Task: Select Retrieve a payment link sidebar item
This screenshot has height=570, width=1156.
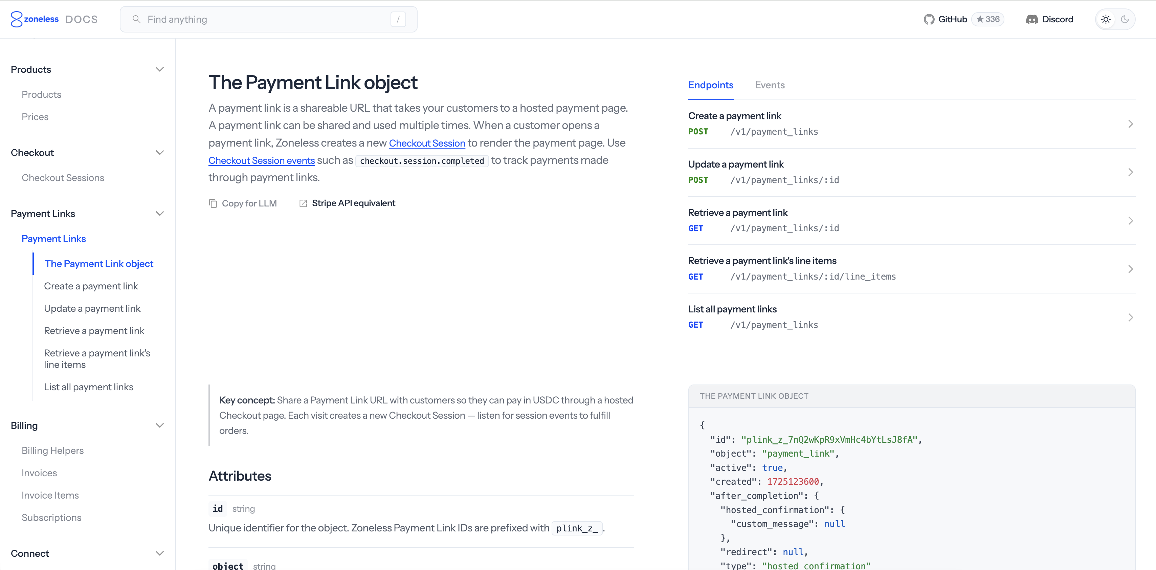Action: coord(94,331)
